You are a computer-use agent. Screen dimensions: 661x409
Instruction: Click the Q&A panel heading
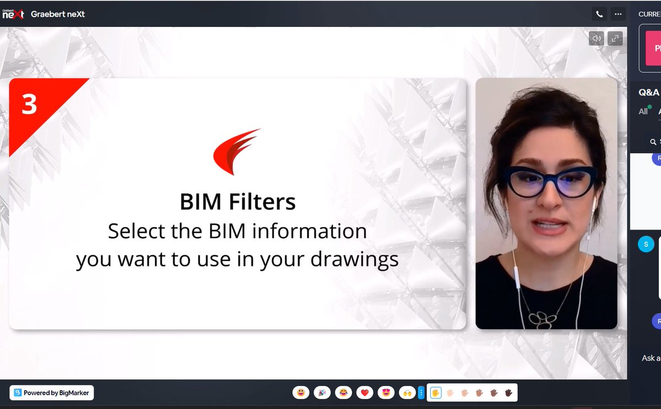coord(649,92)
